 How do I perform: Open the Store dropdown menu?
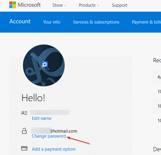[59, 5]
